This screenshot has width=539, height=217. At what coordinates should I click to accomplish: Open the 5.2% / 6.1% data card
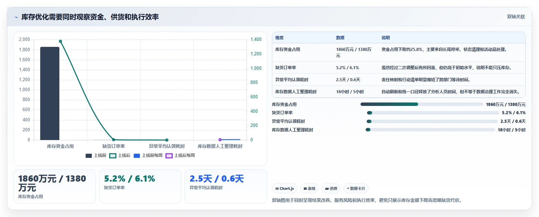140,186
